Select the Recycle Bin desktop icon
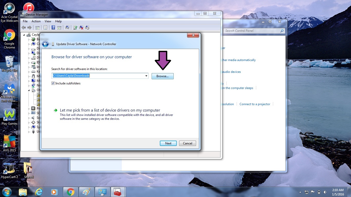Image resolution: width=351 pixels, height=197 pixels. tap(10, 64)
